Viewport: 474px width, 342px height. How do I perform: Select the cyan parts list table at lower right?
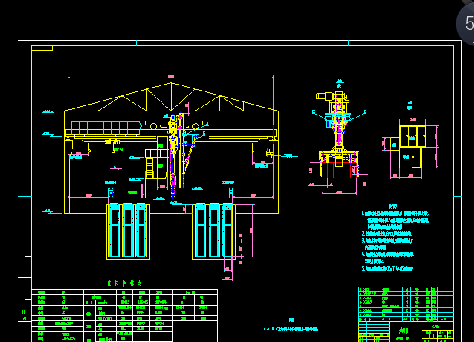click(406, 304)
